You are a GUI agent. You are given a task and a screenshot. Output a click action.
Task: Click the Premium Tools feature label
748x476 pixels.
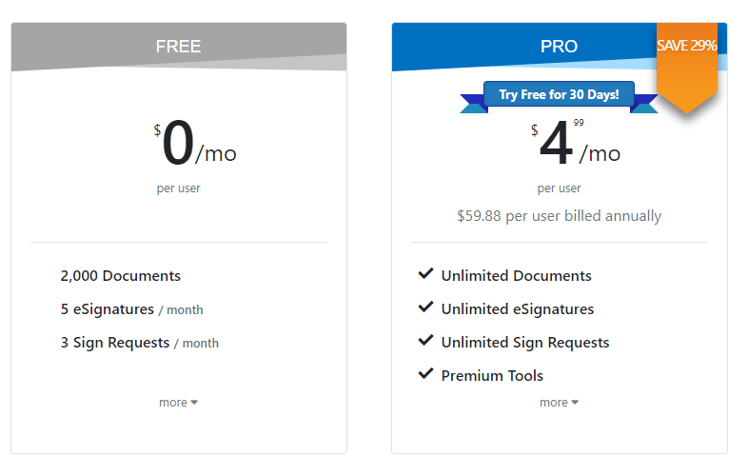(492, 375)
